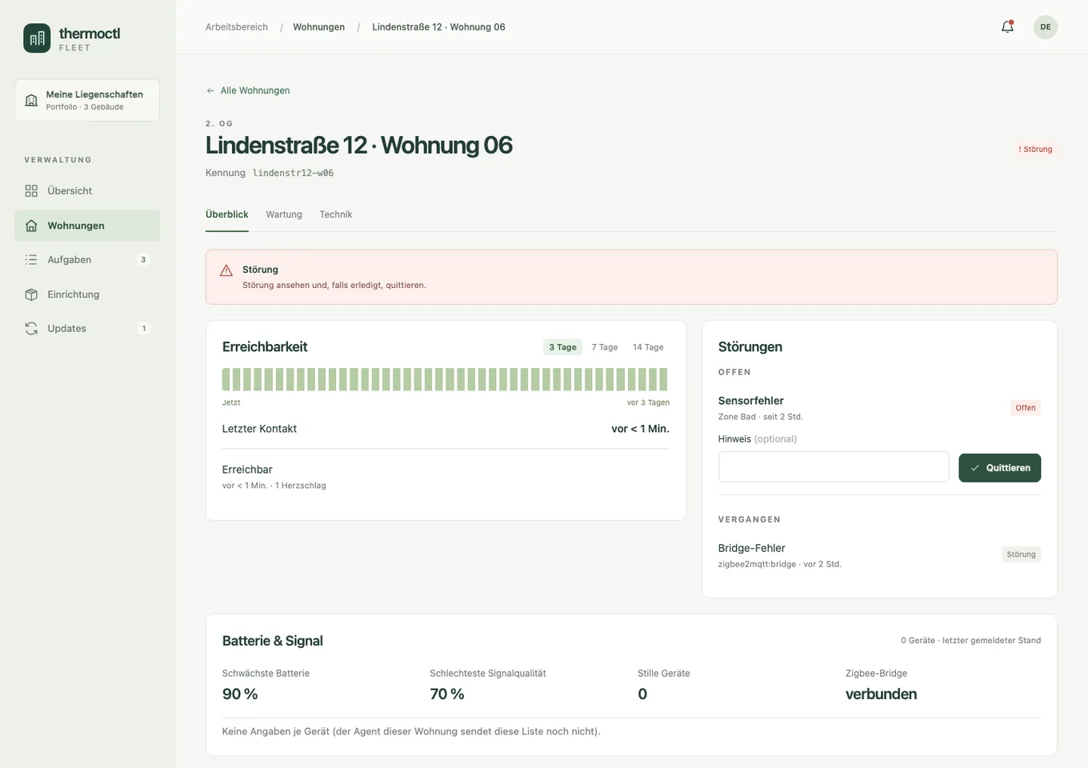Click the 0 Geräte letzter gemeldeter Stand text
The height and width of the screenshot is (768, 1088).
(x=970, y=641)
